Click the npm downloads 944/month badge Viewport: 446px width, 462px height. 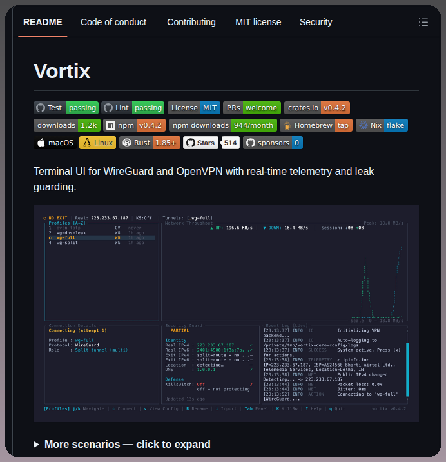pyautogui.click(x=223, y=125)
